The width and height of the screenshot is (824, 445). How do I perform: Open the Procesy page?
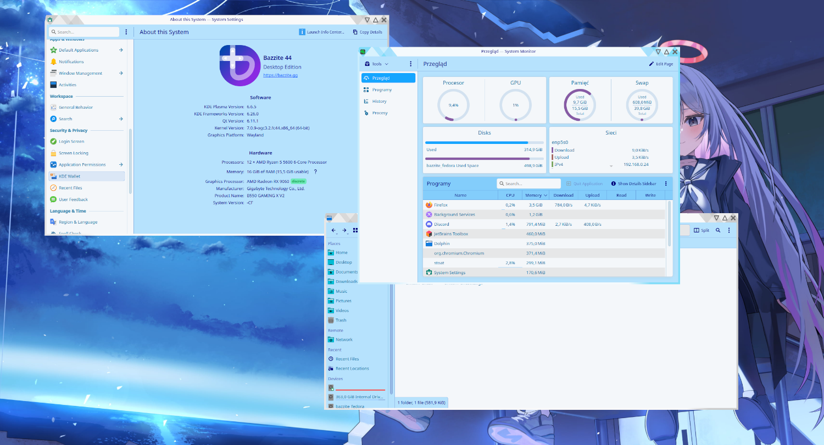pos(388,113)
